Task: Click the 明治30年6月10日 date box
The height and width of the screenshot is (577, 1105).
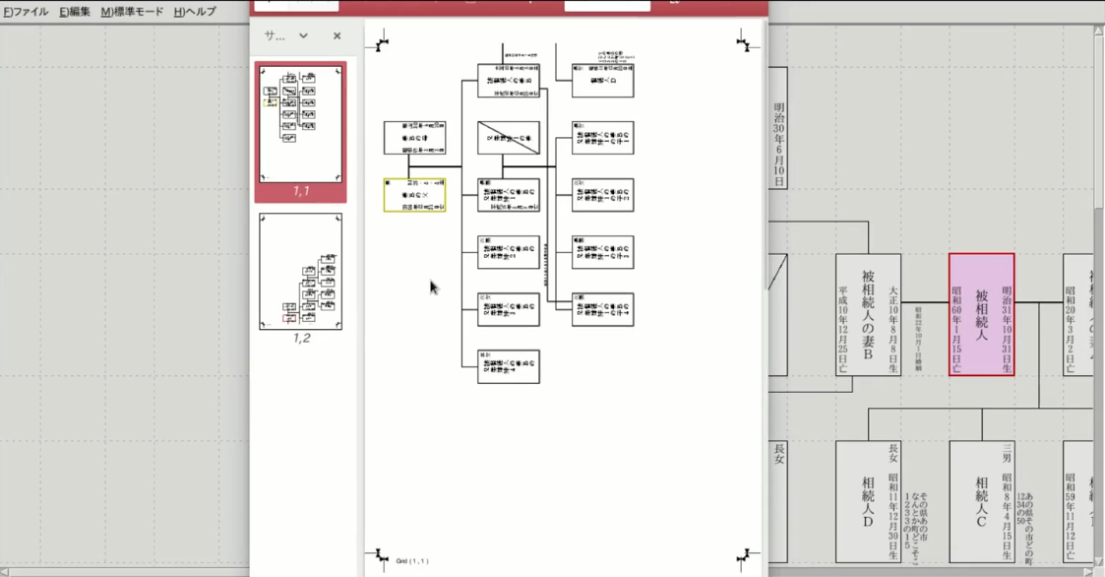Action: [777, 128]
